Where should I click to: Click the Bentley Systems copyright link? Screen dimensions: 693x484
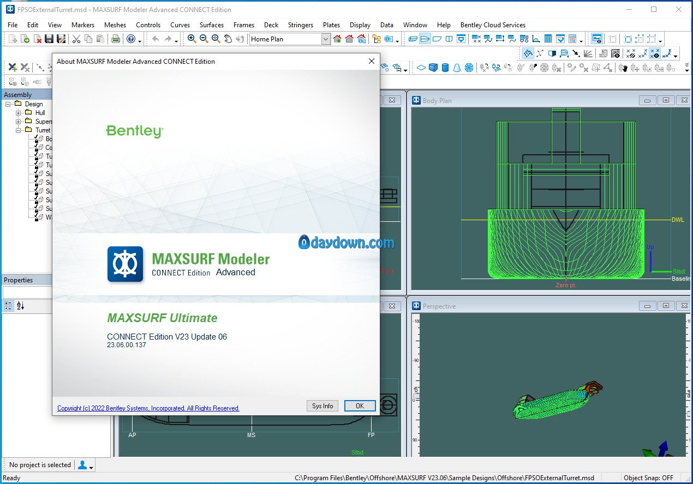coord(148,408)
